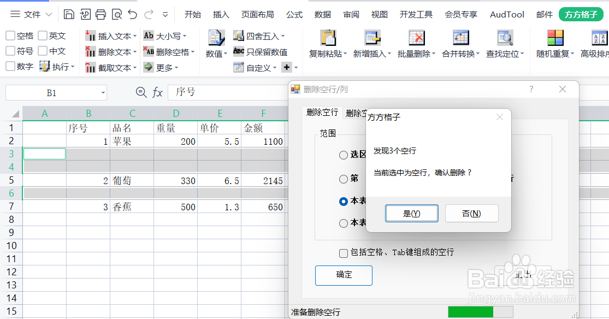The image size is (609, 319).
Task: Select the selected 本表 radio button
Action: (344, 201)
